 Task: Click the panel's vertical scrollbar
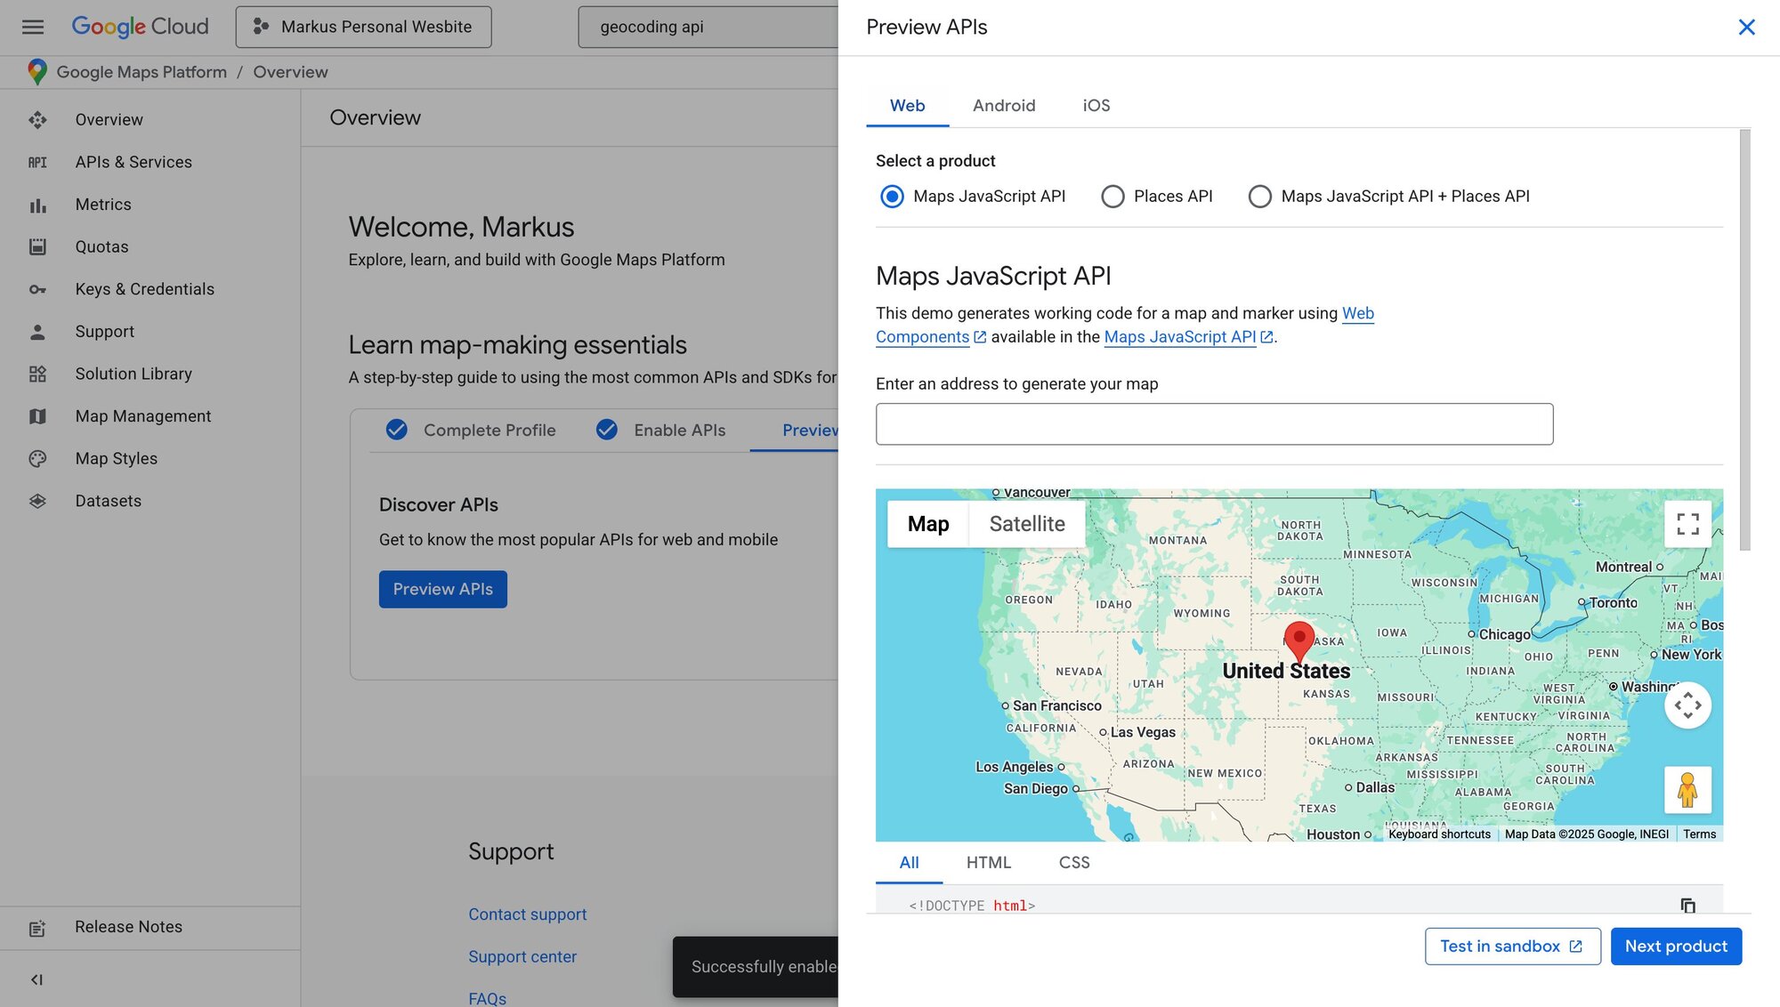click(1744, 338)
